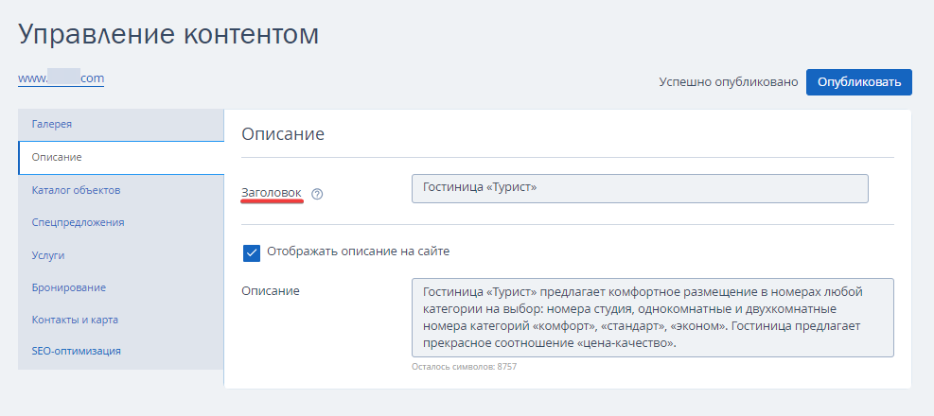Open the www site link
The width and height of the screenshot is (934, 416).
point(61,78)
